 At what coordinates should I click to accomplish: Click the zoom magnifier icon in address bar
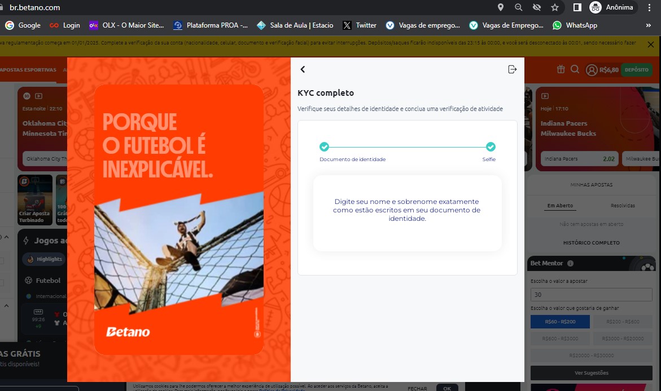(x=519, y=7)
